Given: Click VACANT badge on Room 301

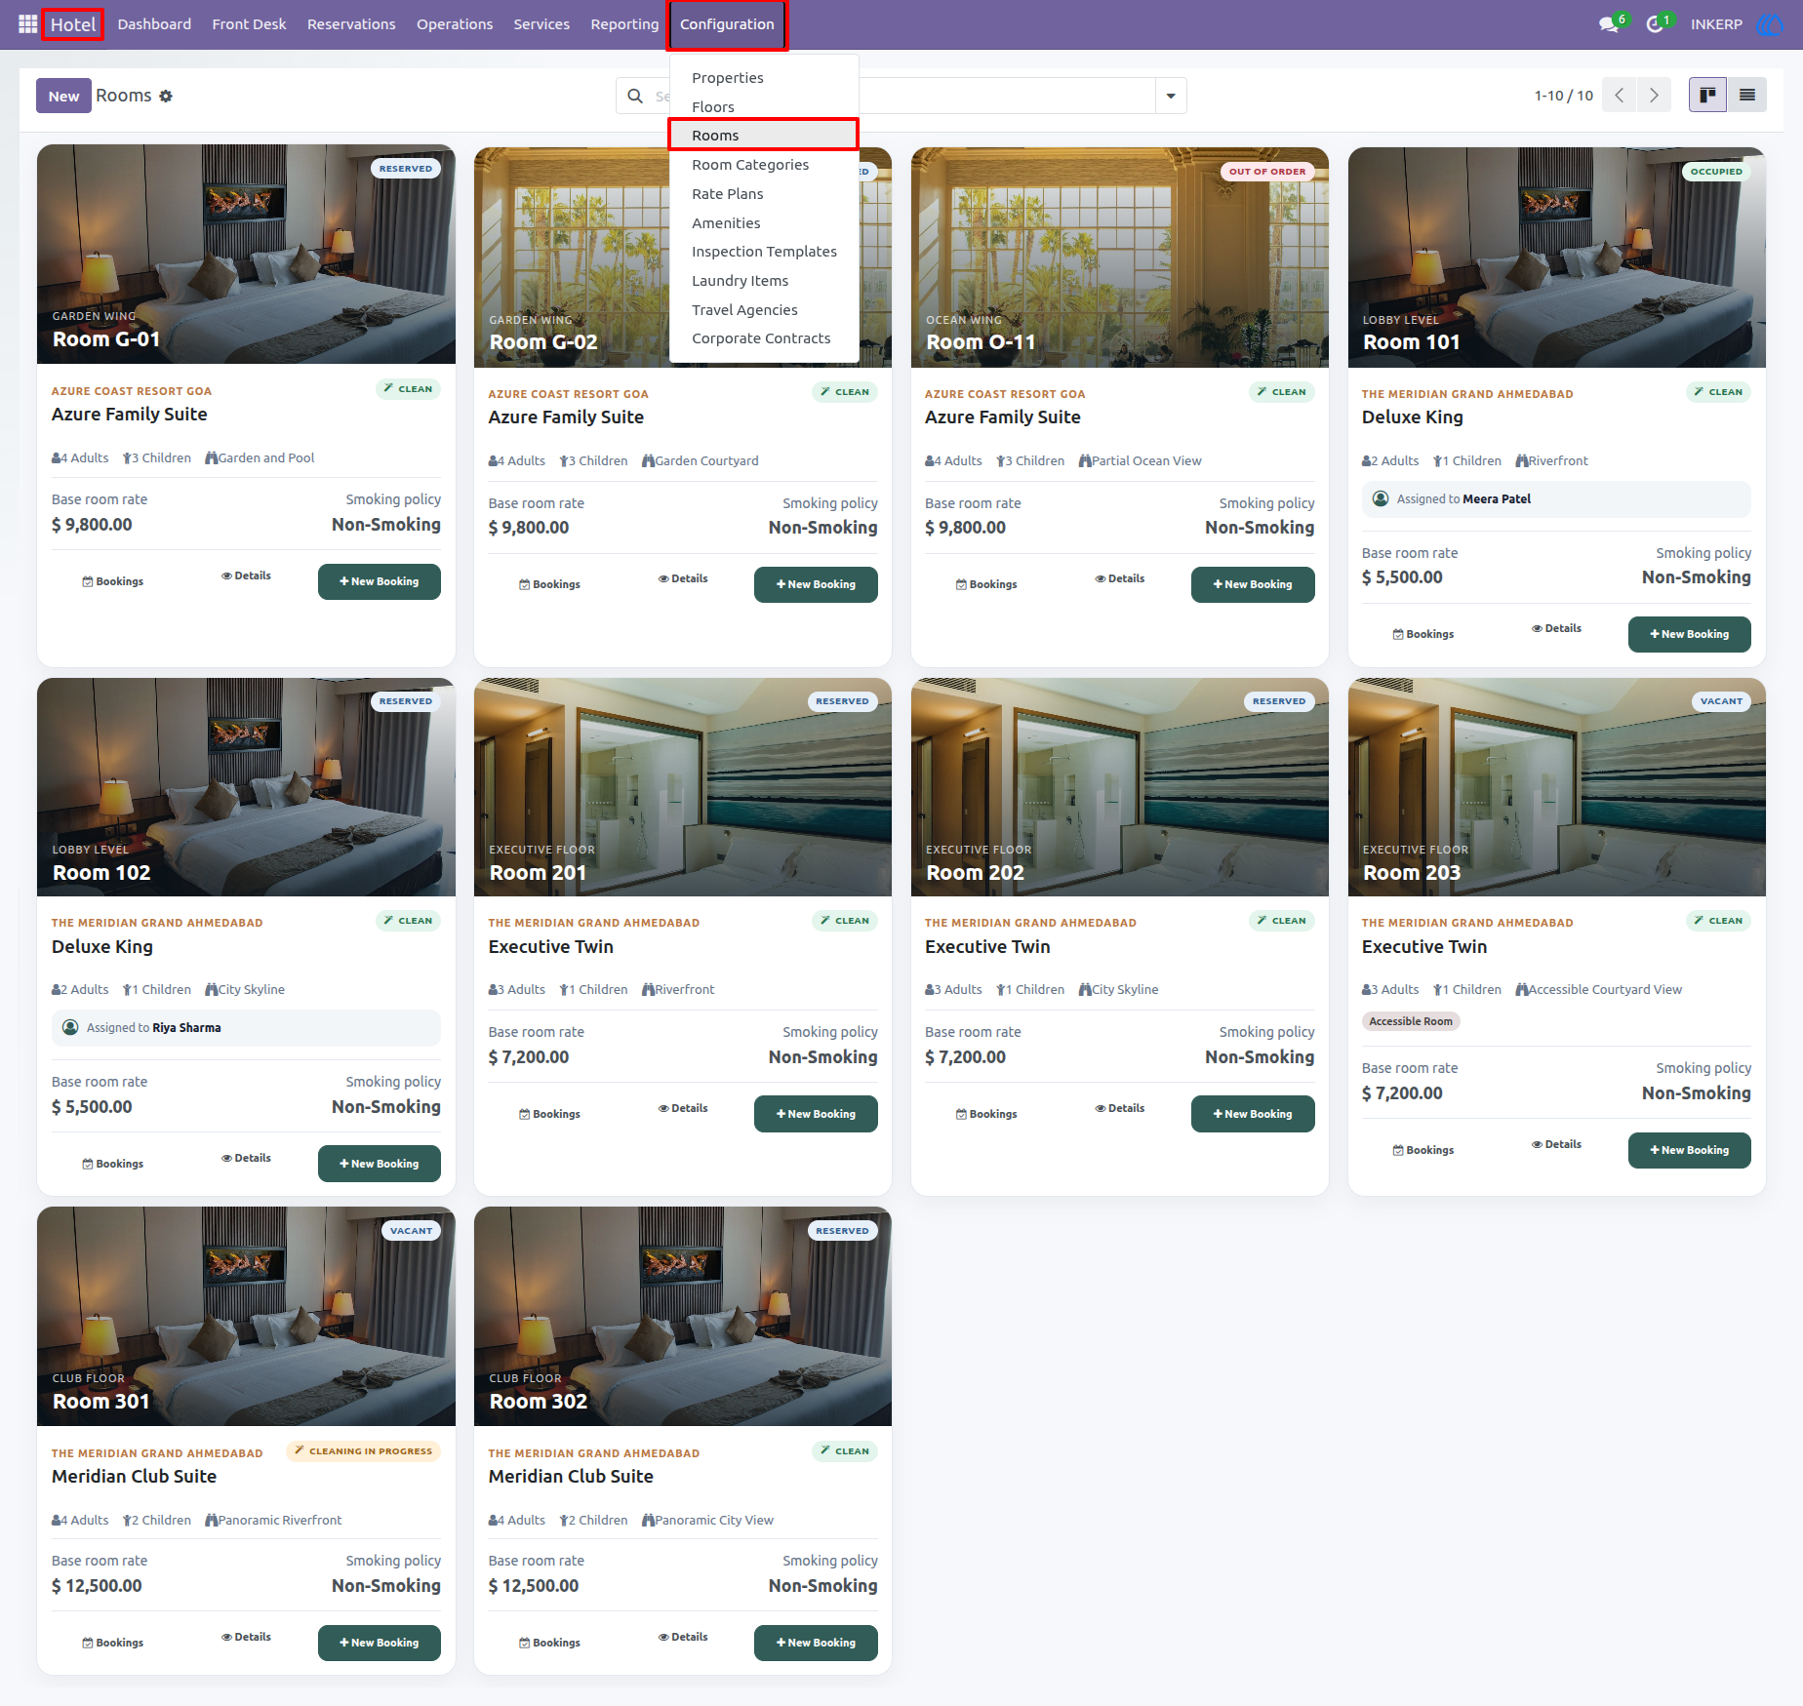Looking at the screenshot, I should 411,1231.
